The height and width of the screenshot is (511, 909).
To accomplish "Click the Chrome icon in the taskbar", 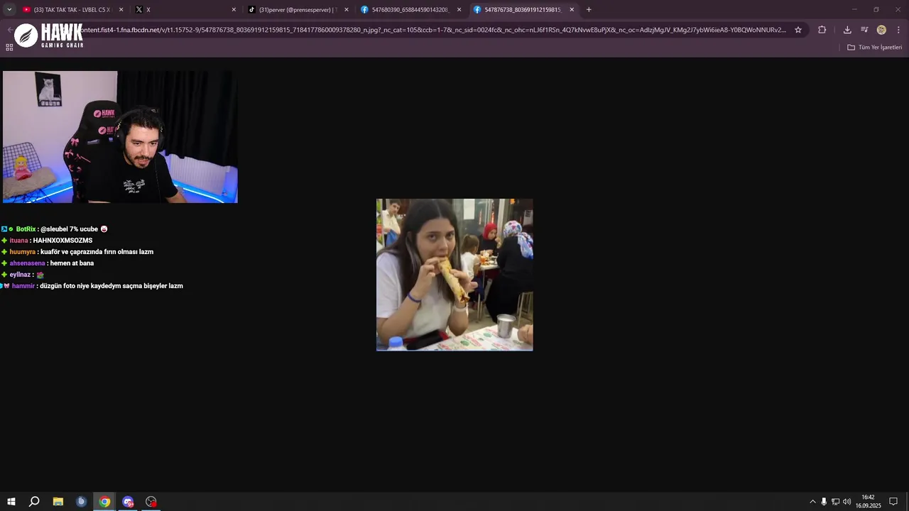I will click(x=104, y=502).
